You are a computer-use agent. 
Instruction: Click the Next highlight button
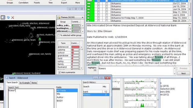(x=183, y=73)
